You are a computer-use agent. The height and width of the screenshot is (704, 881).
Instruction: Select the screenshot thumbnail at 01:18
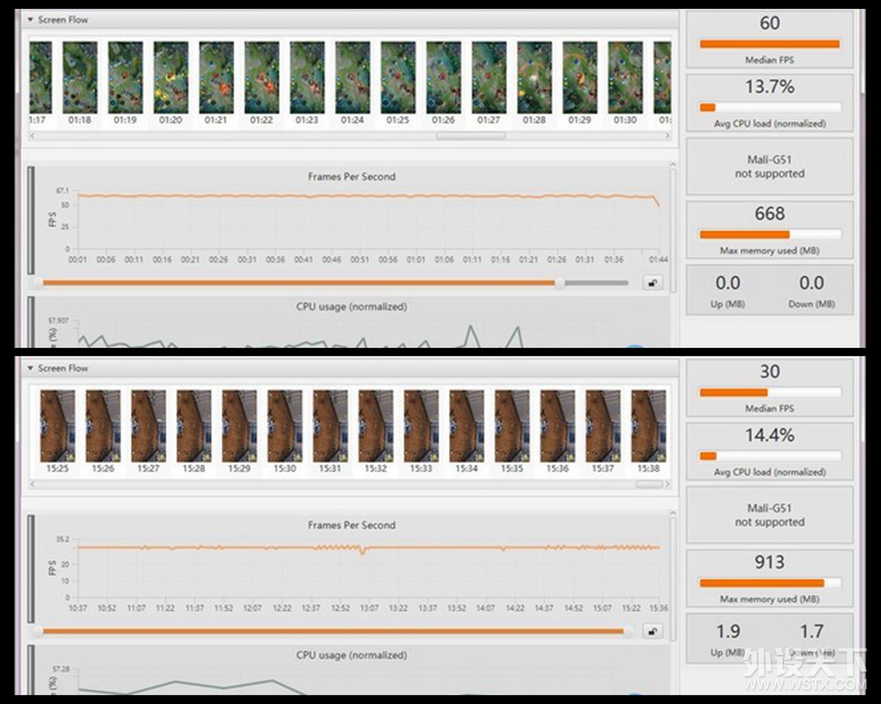[80, 78]
